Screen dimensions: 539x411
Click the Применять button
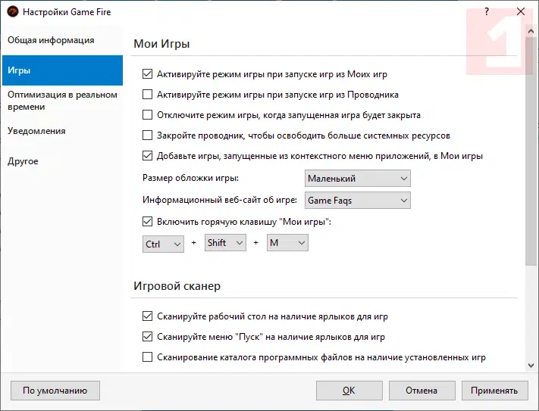point(494,391)
